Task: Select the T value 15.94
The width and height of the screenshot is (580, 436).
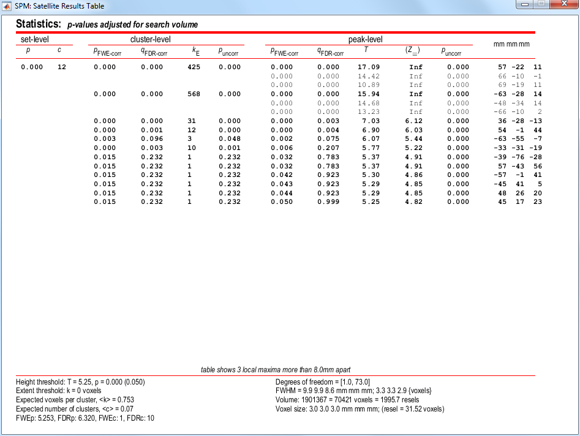Action: click(x=366, y=94)
